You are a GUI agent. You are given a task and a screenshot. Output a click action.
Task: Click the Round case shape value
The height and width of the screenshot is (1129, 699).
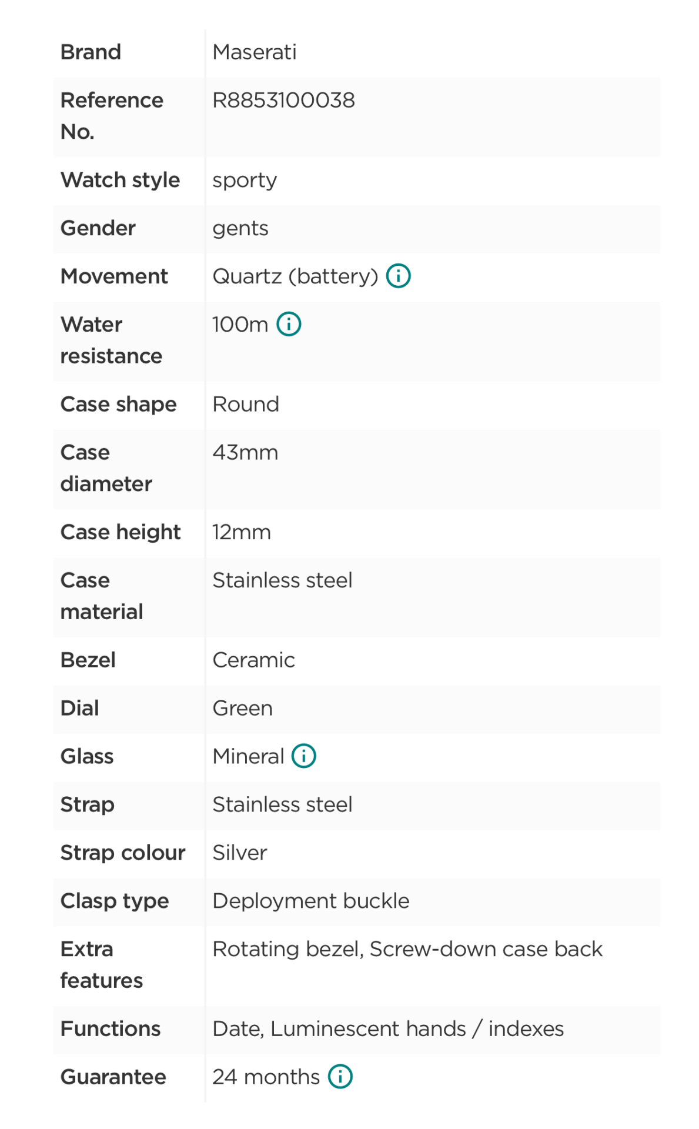click(245, 405)
